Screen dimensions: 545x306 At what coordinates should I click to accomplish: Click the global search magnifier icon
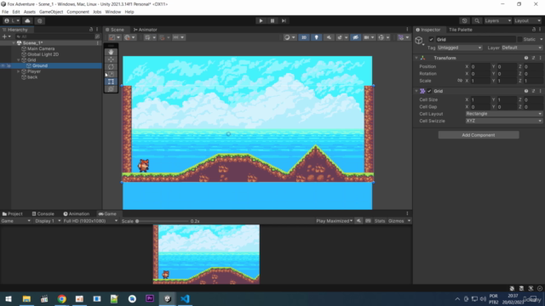coord(477,20)
